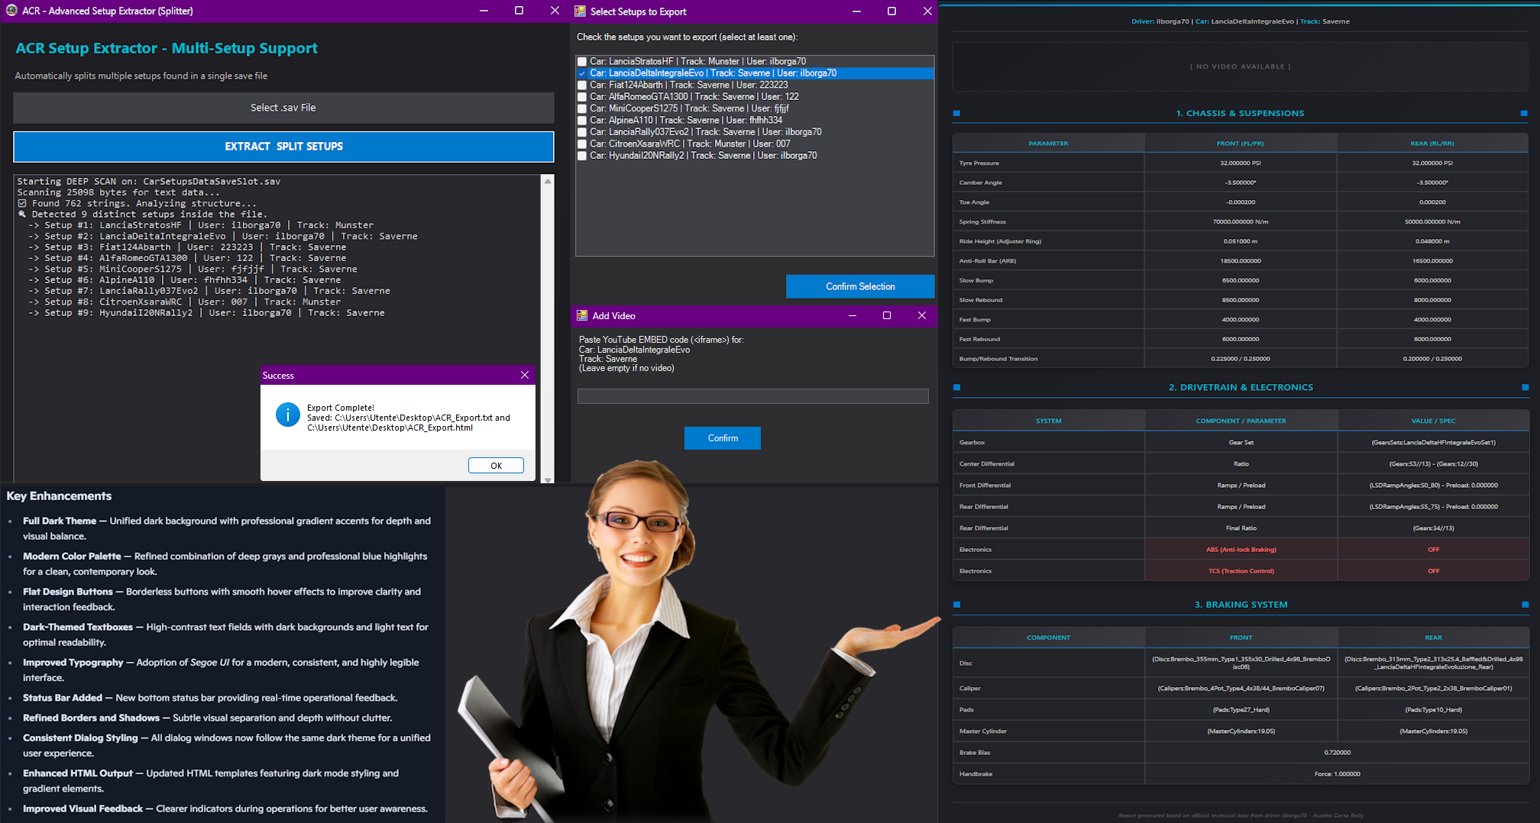
Task: Click the Driver/Car/Track header line in report
Action: 1240,21
